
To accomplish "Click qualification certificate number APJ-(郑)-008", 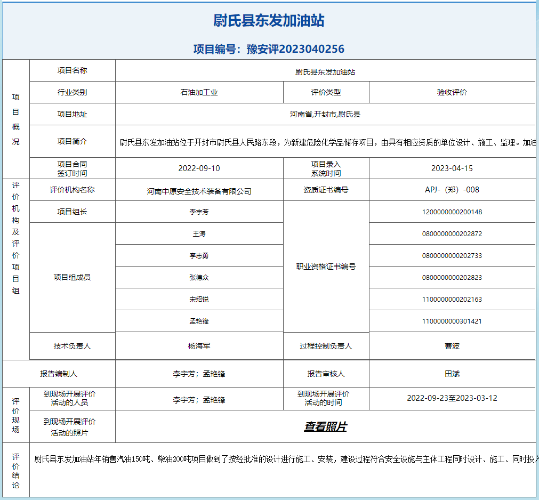I will pos(452,190).
